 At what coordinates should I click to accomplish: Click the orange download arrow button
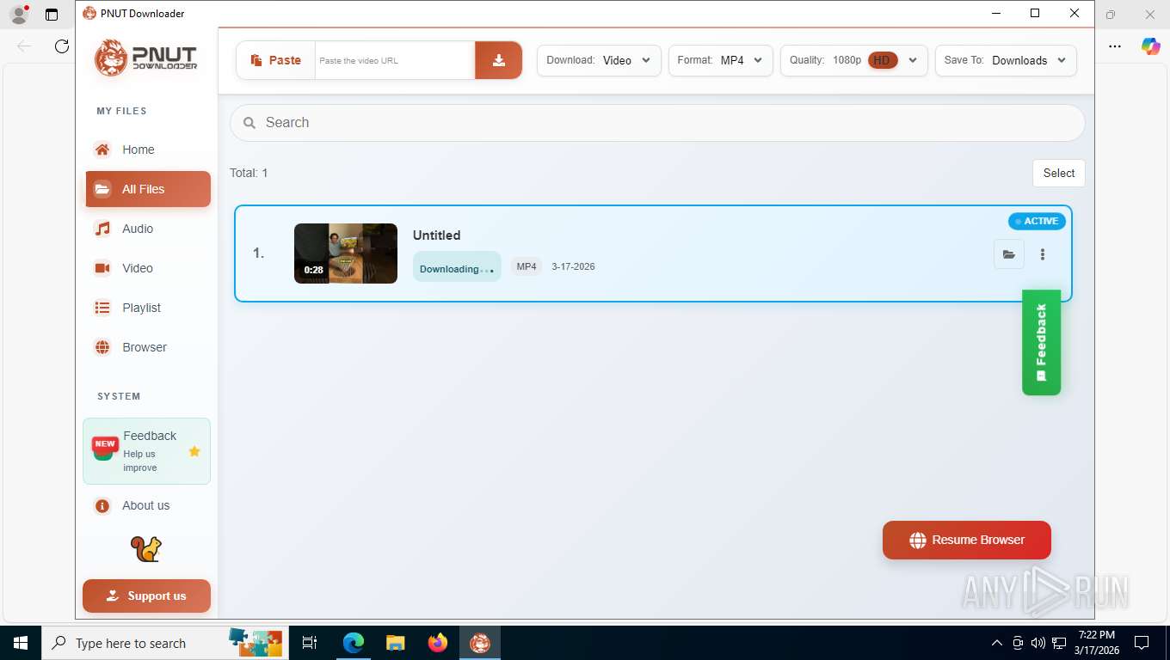pos(498,60)
